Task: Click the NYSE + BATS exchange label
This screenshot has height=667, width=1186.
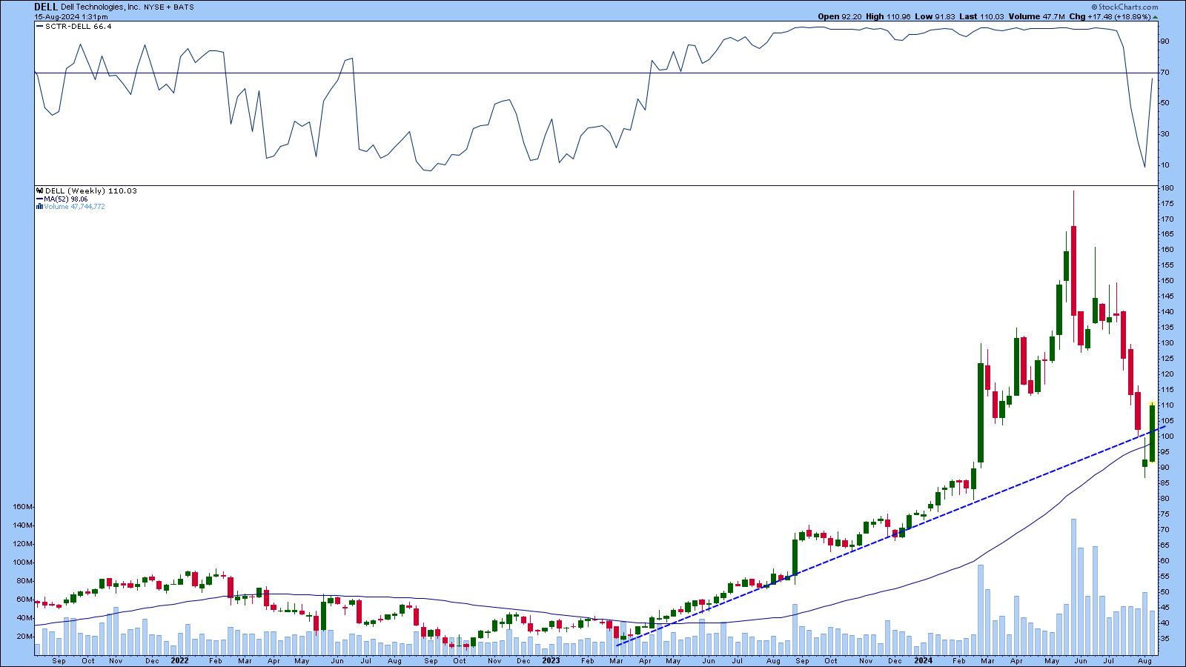Action: coord(169,7)
